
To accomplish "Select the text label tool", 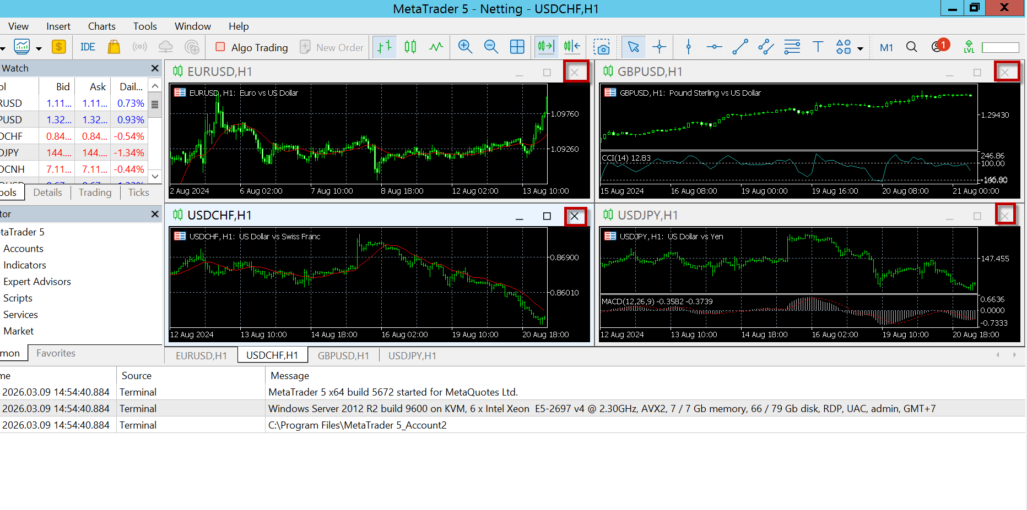I will tap(818, 47).
